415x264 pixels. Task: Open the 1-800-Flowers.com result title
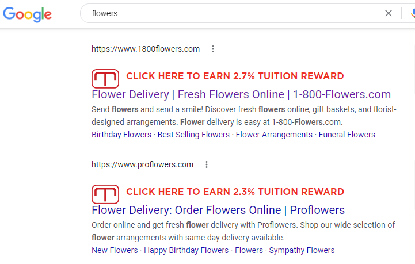tap(241, 94)
